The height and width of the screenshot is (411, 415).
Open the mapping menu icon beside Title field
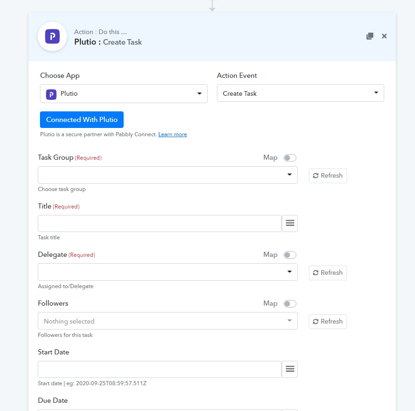click(x=290, y=223)
